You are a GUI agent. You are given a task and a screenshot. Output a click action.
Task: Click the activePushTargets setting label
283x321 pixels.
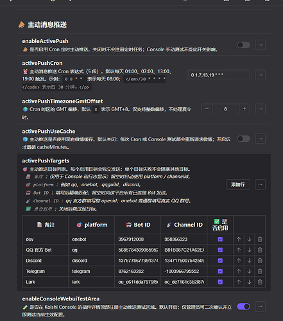tap(46, 160)
